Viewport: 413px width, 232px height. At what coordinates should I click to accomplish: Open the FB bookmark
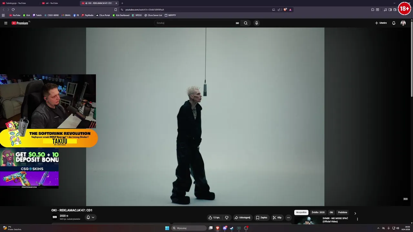point(76,15)
